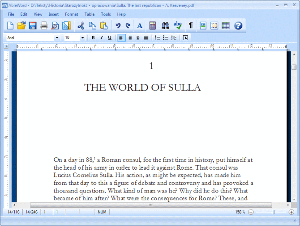Viewport: 300px width, 226px height.
Task: Click the NUM indicator in status bar
Action: [x=102, y=212]
